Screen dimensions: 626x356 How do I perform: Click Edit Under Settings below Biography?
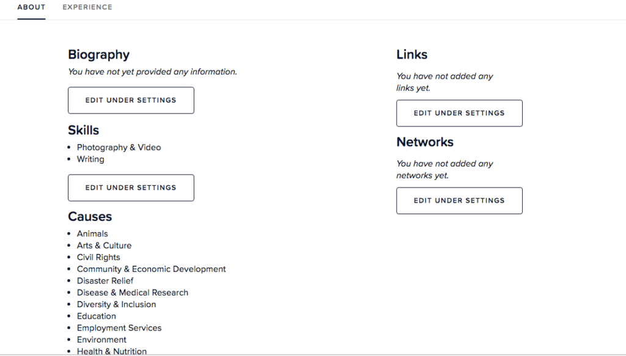tap(131, 100)
